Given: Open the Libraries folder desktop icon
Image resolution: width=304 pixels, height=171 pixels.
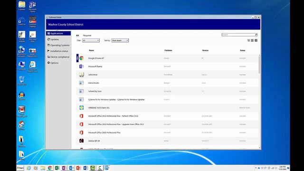Looking at the screenshot, I should (x=22, y=6).
